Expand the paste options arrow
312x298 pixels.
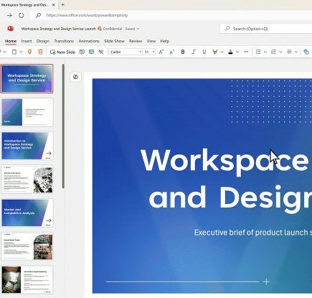pos(21,52)
